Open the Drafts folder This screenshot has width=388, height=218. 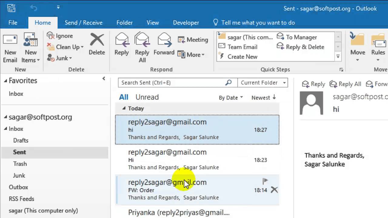[x=21, y=140]
